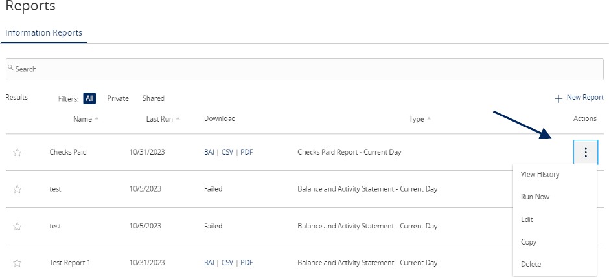
Task: Favorite the Checks Paid report star
Action: pos(17,153)
